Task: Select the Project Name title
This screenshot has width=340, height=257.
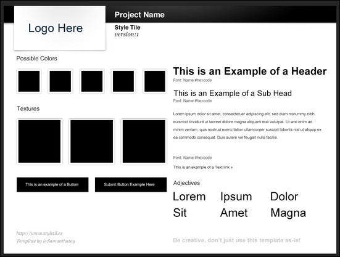Action: 139,15
